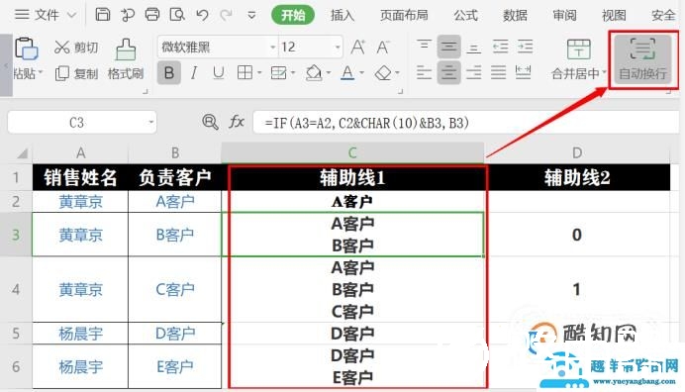
Task: Align text left
Action: click(x=424, y=72)
